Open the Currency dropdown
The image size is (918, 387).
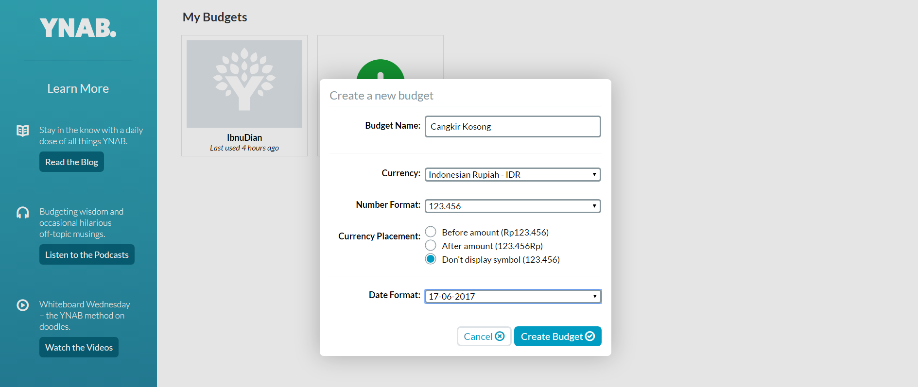point(513,175)
